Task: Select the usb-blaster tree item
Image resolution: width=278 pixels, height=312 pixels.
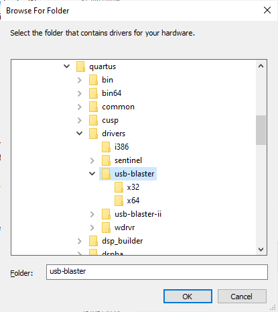Action: (x=128, y=174)
